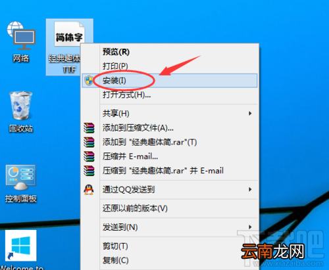Choose 压缩到 "经典趣体简.rar" 并 E-mail entry
329x270 pixels.
point(170,171)
